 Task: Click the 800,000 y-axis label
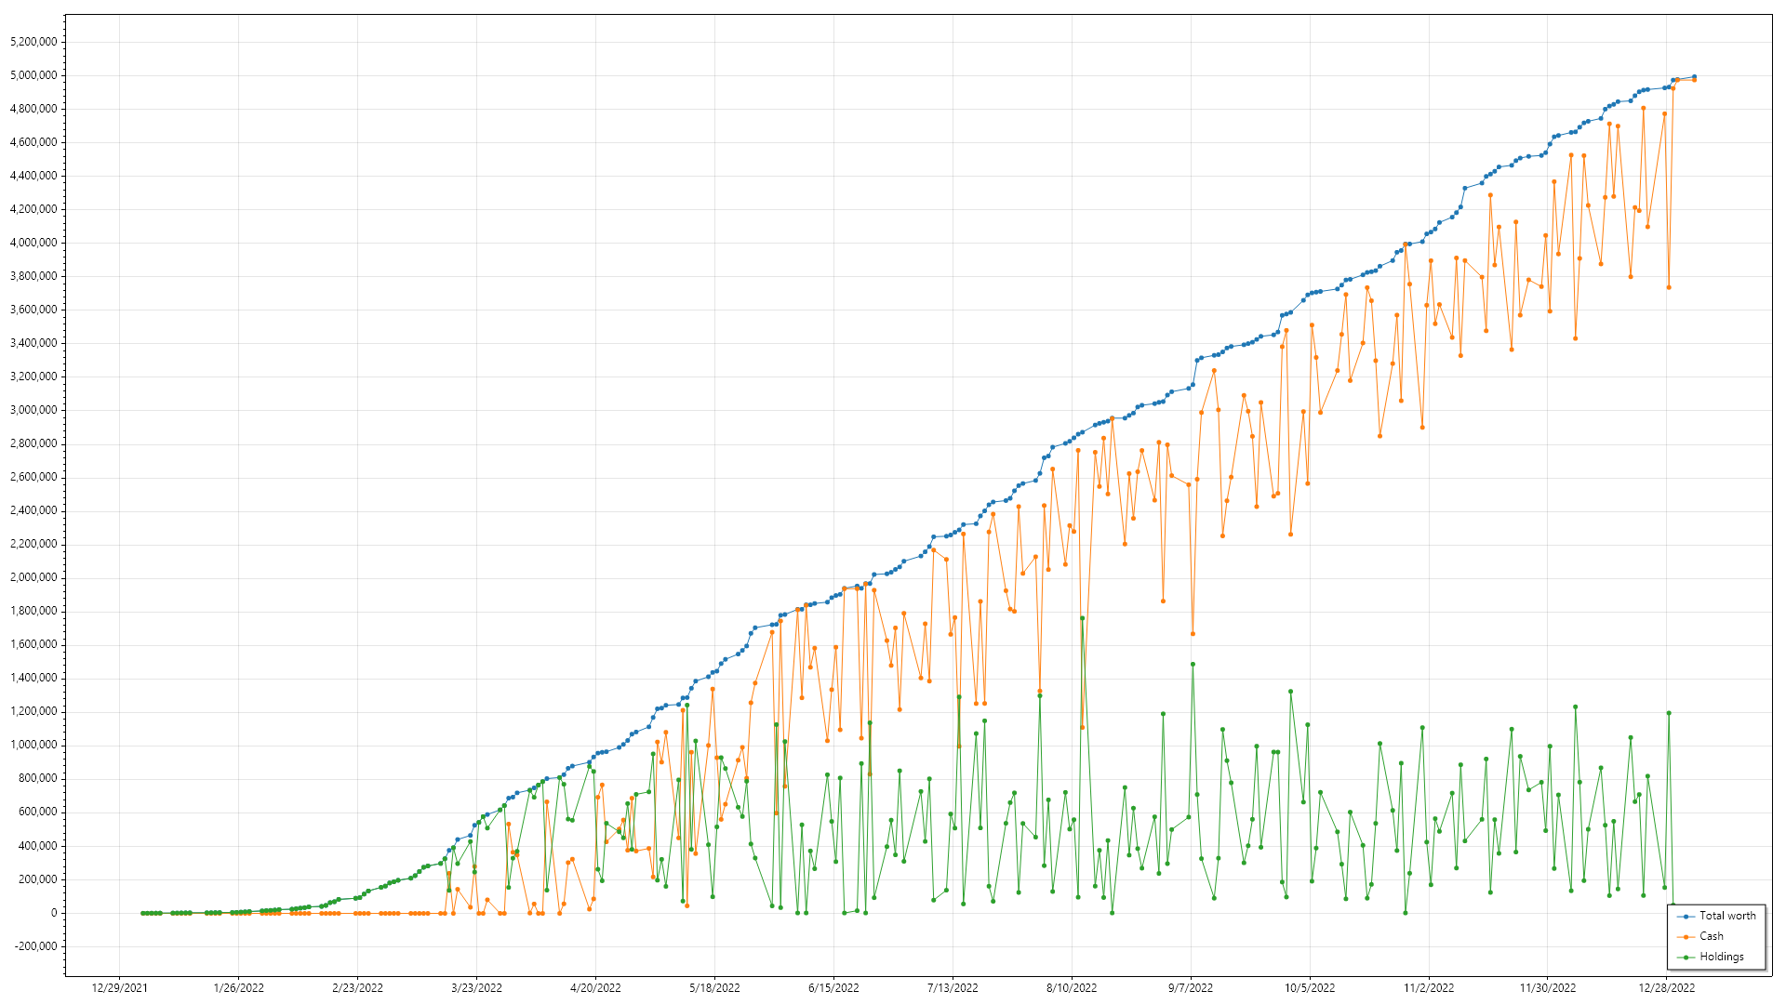pyautogui.click(x=38, y=778)
